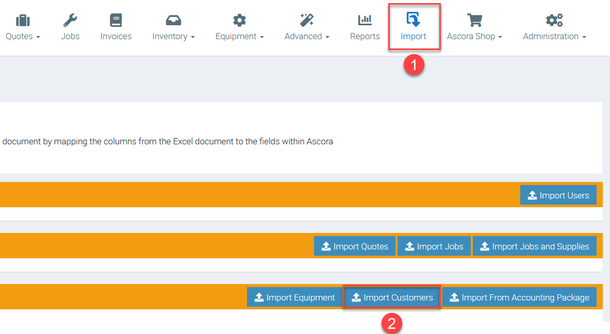Click Import Jobs and Supplies
The width and height of the screenshot is (610, 334).
[534, 246]
